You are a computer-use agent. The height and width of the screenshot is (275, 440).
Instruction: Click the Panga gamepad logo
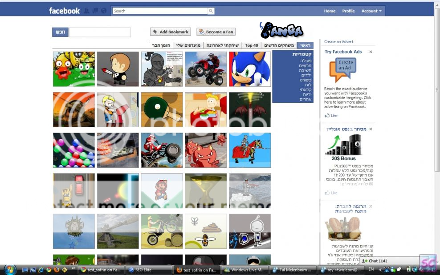click(281, 30)
